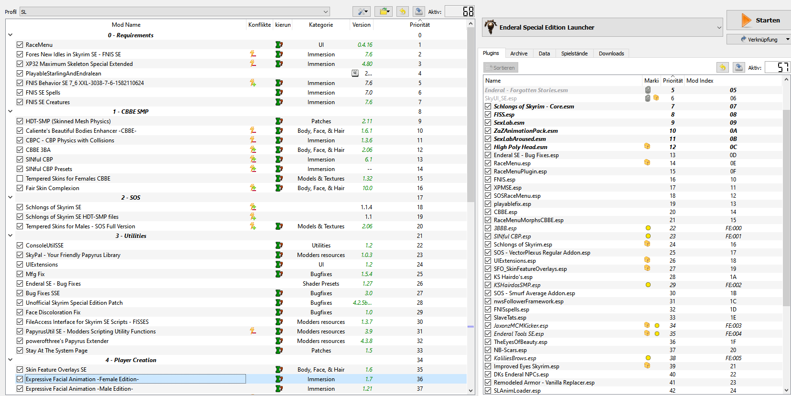This screenshot has height=396, width=791.
Task: Click the mod list vertical scrollbar thumb
Action: point(470,115)
